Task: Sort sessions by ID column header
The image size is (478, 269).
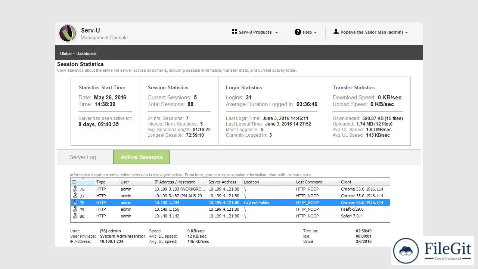Action: click(83, 182)
